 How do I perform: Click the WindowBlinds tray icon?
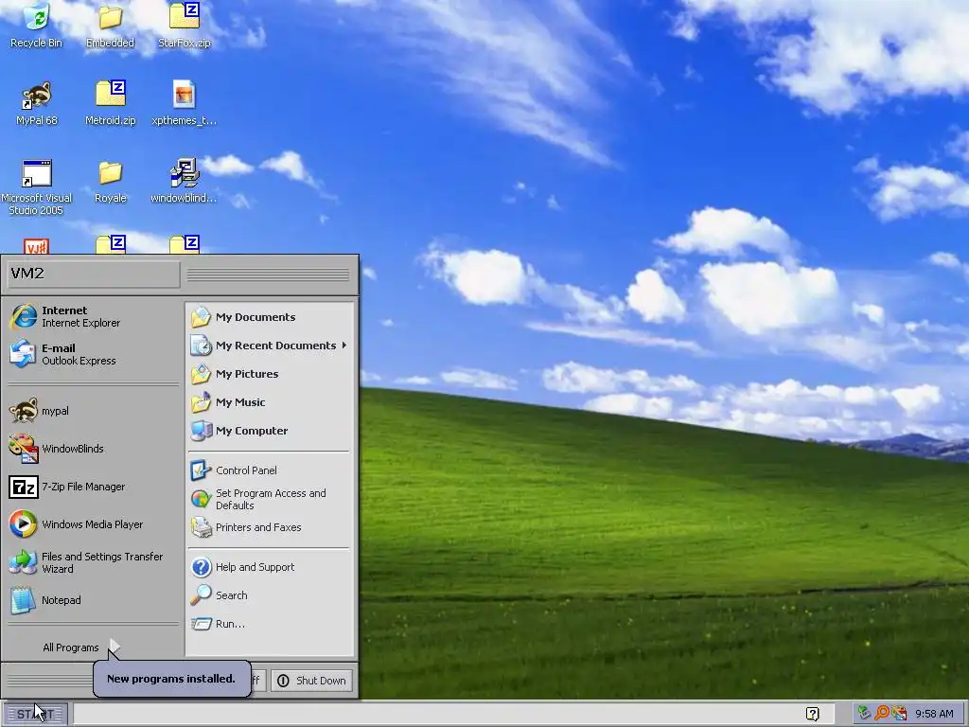899,714
